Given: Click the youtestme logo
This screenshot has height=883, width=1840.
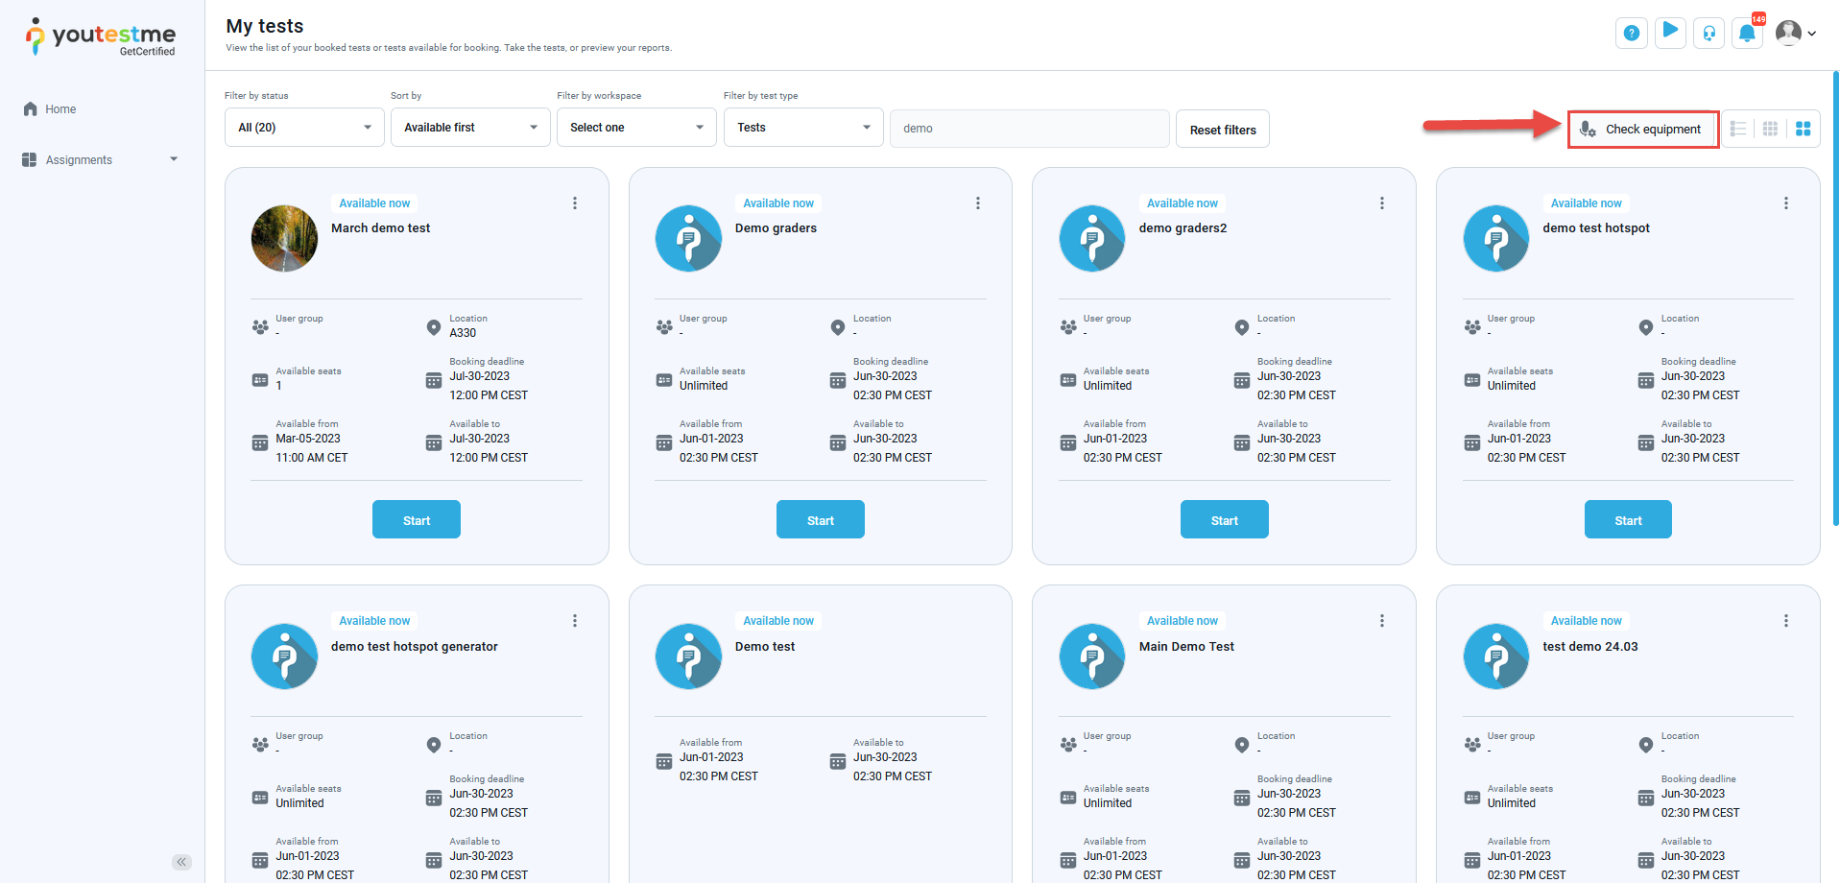Looking at the screenshot, I should [101, 37].
